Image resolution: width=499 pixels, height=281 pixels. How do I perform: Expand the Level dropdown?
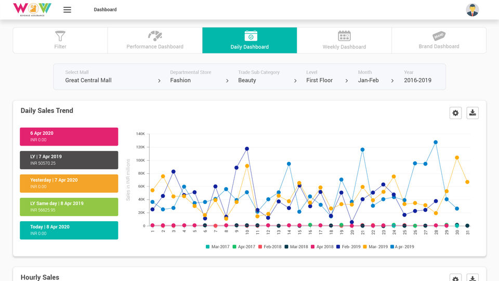pyautogui.click(x=327, y=77)
